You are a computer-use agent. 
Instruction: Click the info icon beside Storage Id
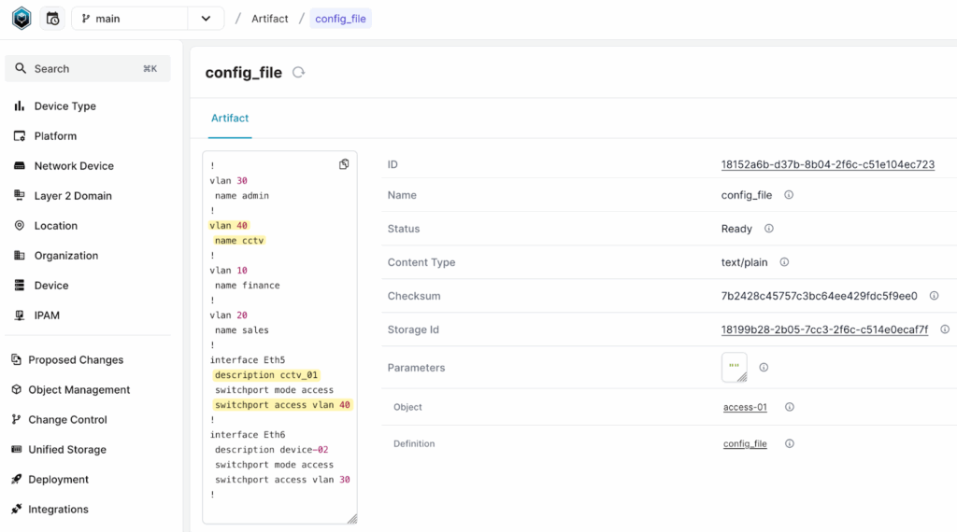pyautogui.click(x=945, y=329)
